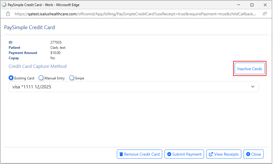Click the Credit Card Capture Method heading
The height and width of the screenshot is (164, 273).
[38, 66]
